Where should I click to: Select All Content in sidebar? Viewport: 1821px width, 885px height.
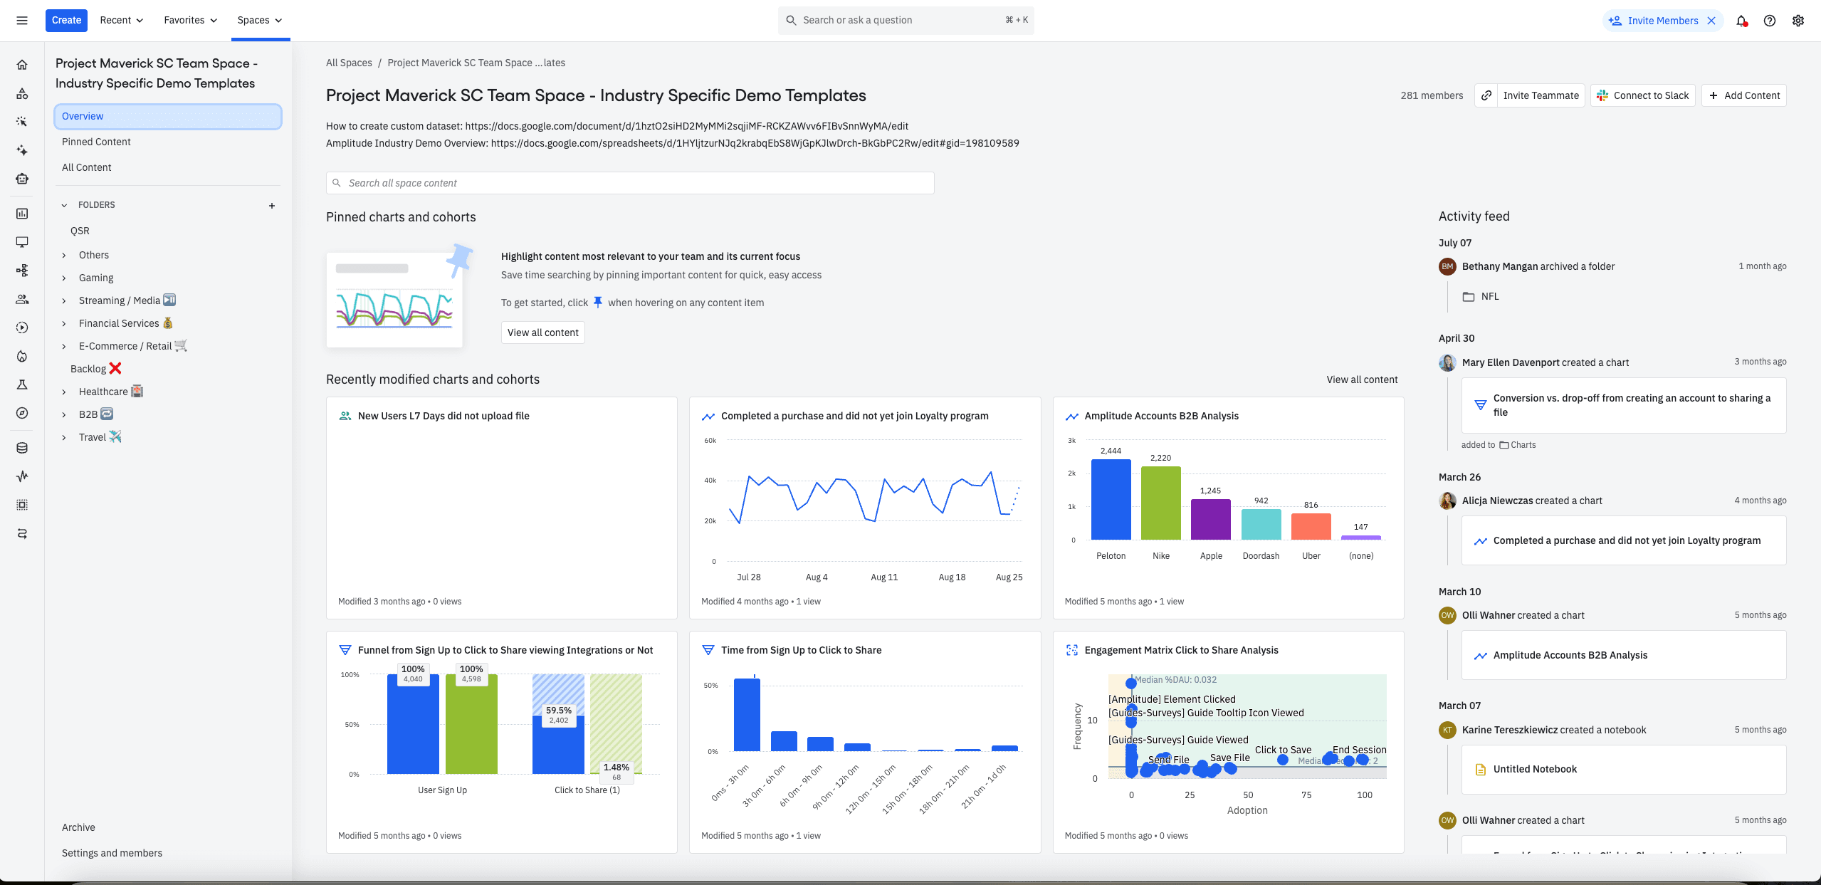click(87, 167)
